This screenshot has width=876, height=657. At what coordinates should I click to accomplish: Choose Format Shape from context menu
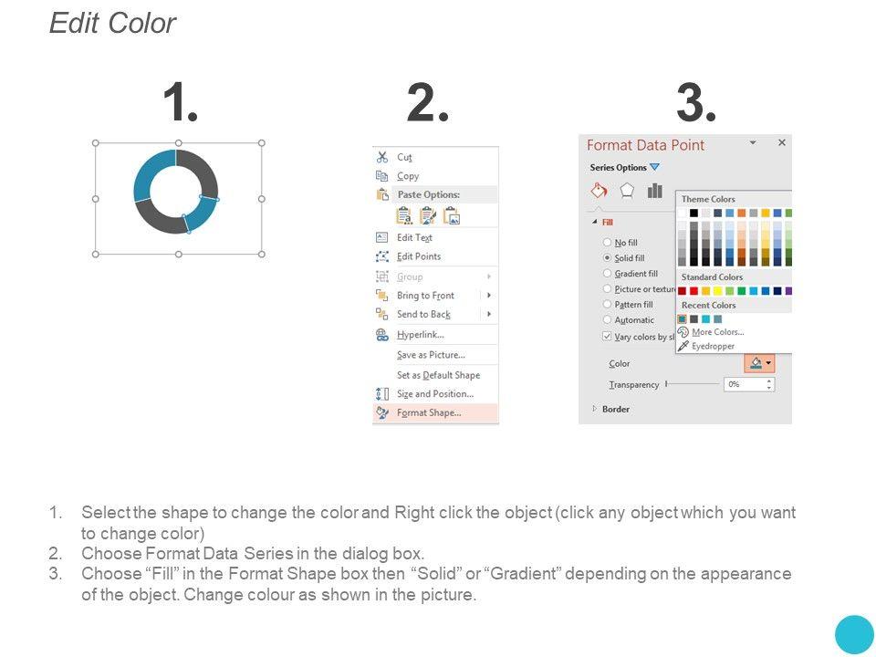click(x=429, y=412)
